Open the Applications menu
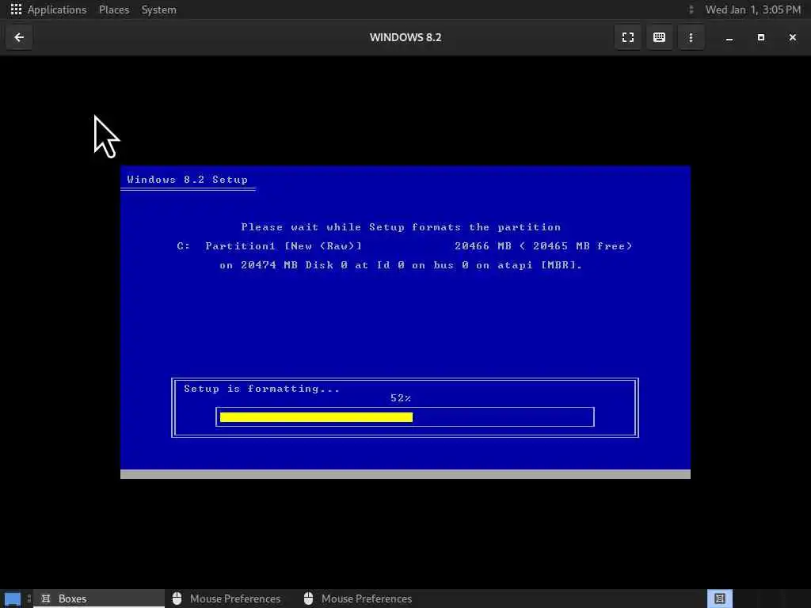This screenshot has height=608, width=811. click(57, 9)
